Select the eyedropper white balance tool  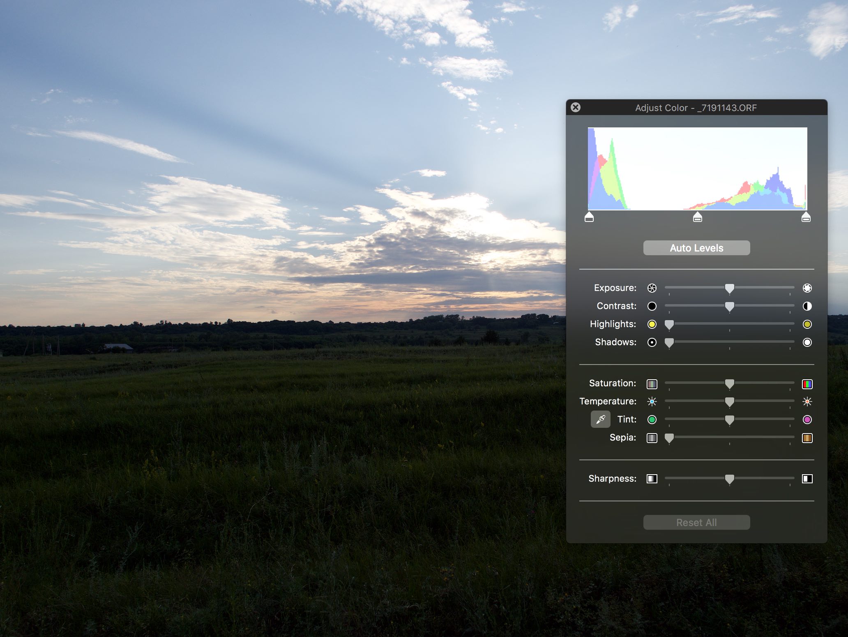(x=600, y=420)
